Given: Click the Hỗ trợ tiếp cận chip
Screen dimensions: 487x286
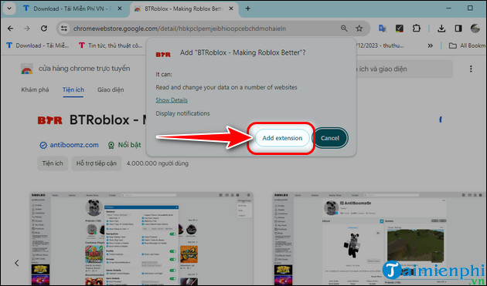Looking at the screenshot, I should (x=97, y=163).
